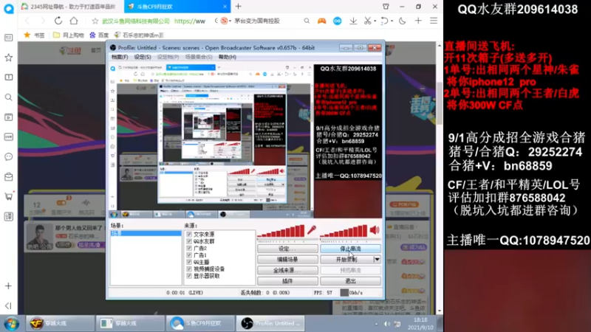Open the search icon in left sidebar
The height and width of the screenshot is (332, 591).
[x=8, y=97]
